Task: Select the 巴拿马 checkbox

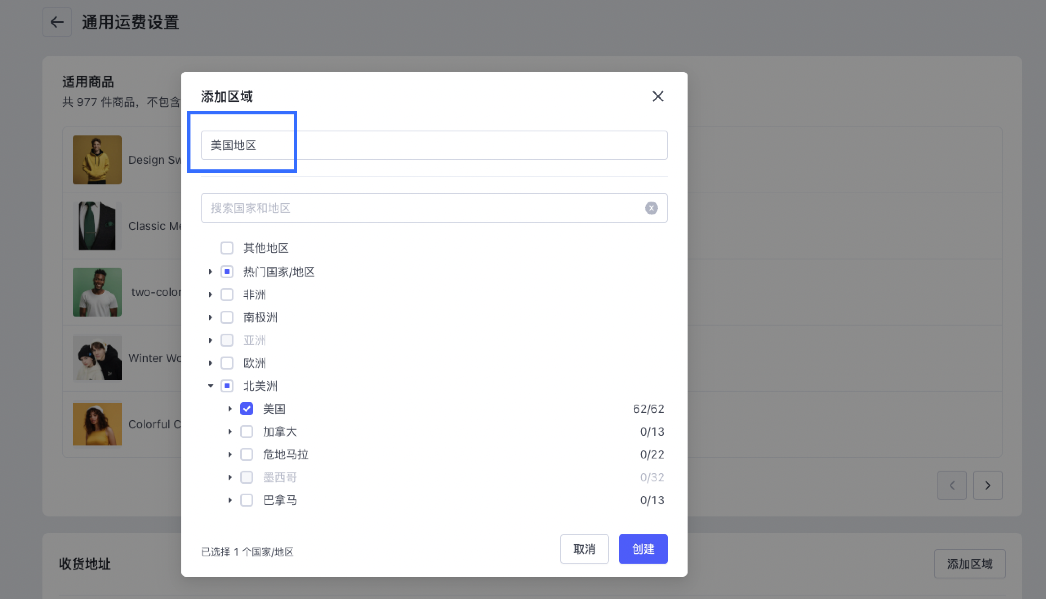Action: coord(247,500)
